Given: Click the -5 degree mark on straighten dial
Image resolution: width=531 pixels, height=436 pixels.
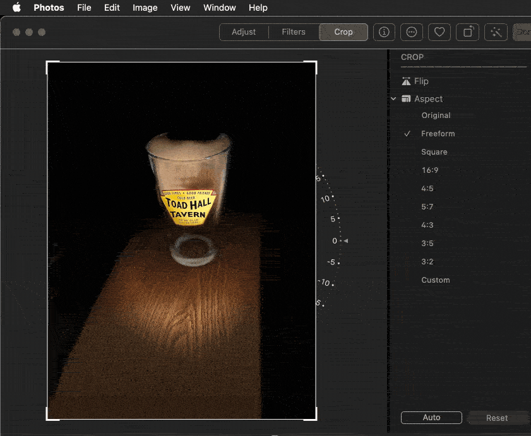Looking at the screenshot, I should pos(331,262).
